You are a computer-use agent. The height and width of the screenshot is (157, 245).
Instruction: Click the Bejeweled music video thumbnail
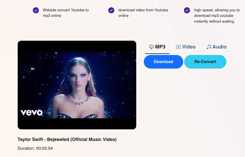tap(77, 85)
